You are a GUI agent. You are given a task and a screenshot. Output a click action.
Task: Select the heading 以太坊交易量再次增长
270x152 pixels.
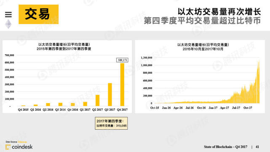coord(219,12)
